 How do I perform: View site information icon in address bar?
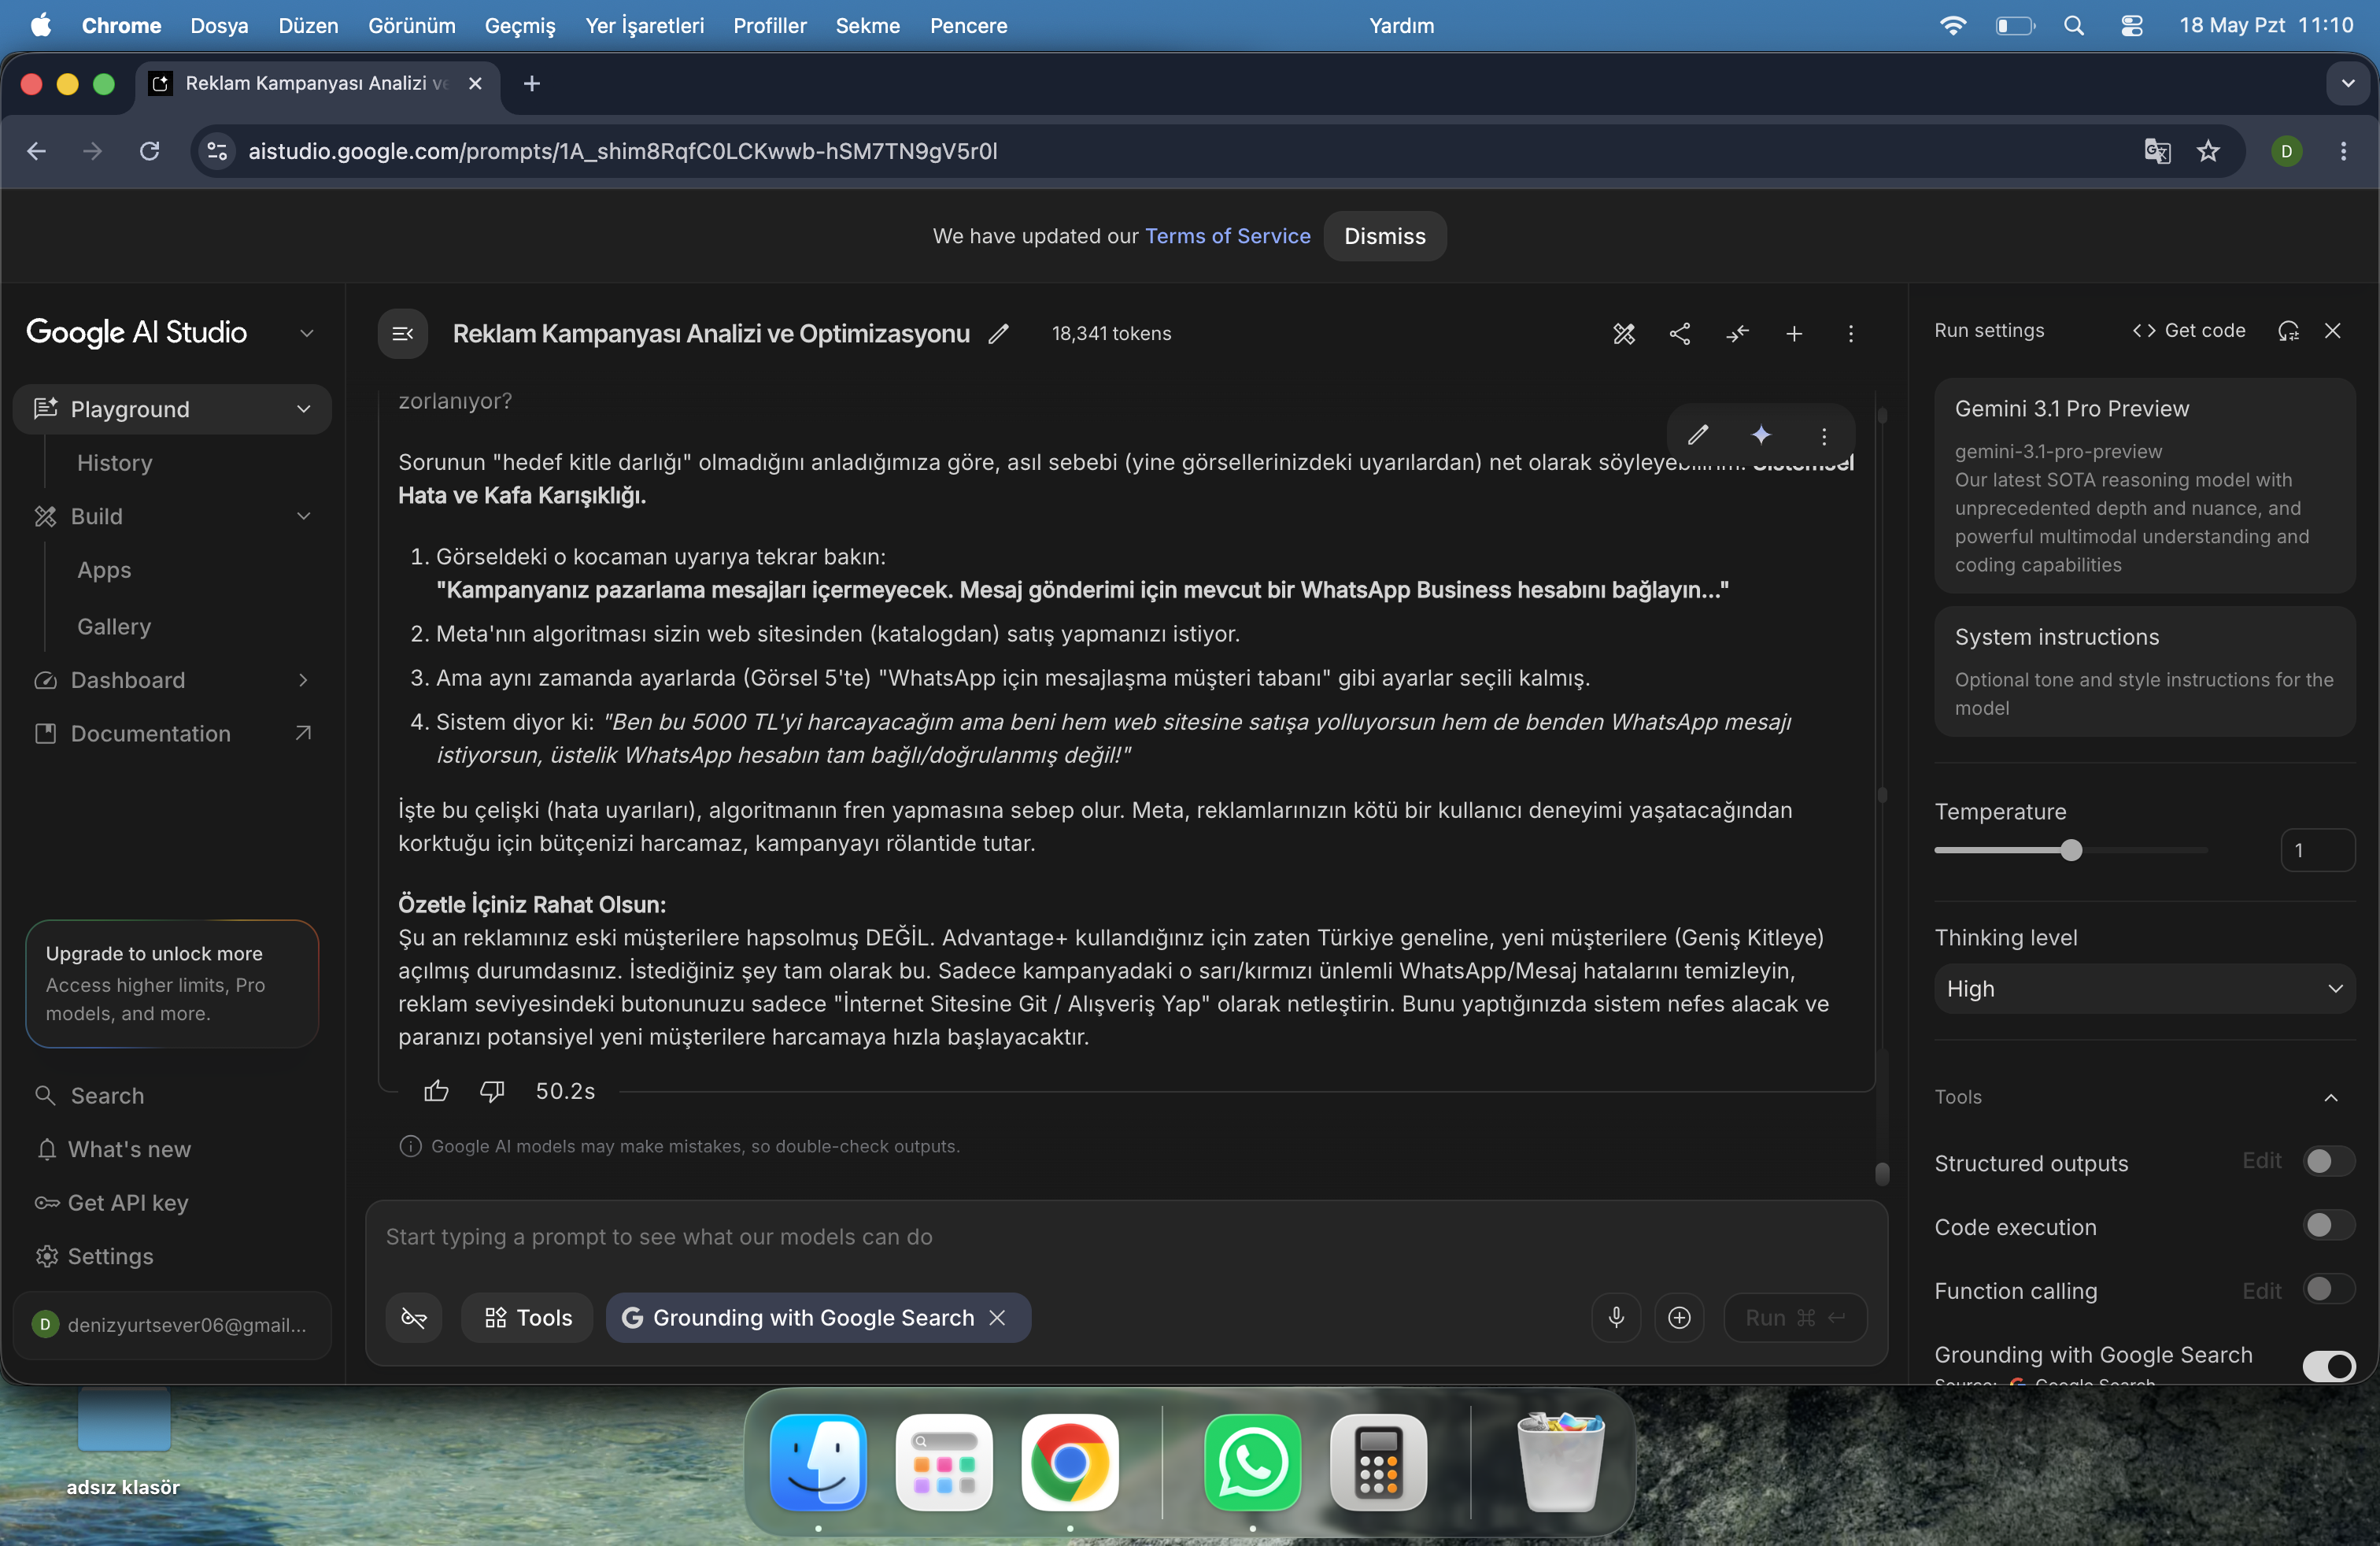point(217,151)
